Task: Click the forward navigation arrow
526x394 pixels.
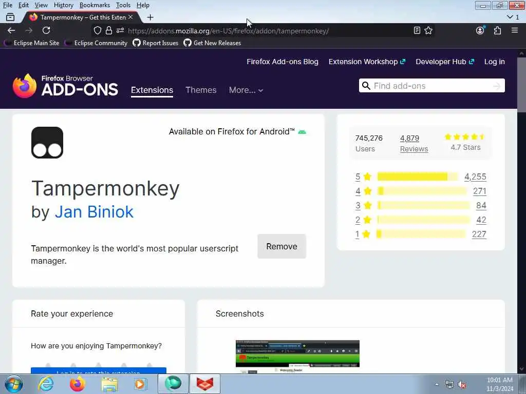Action: pos(29,30)
